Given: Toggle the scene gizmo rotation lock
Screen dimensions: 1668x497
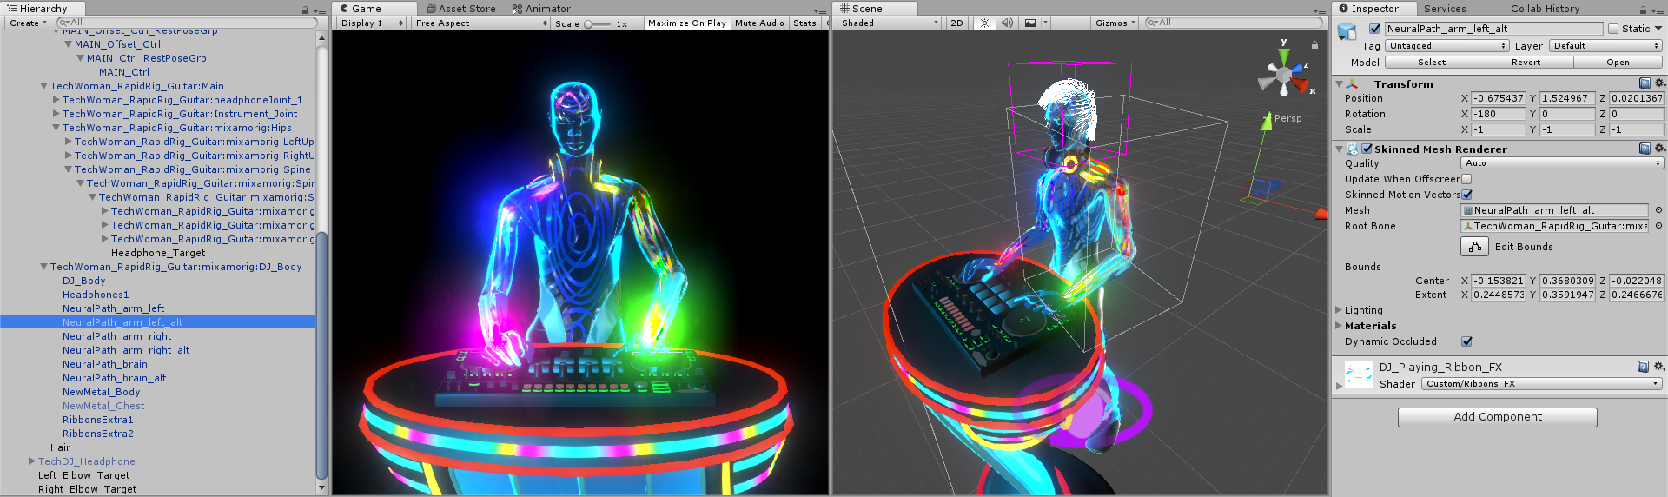Looking at the screenshot, I should (x=1314, y=44).
